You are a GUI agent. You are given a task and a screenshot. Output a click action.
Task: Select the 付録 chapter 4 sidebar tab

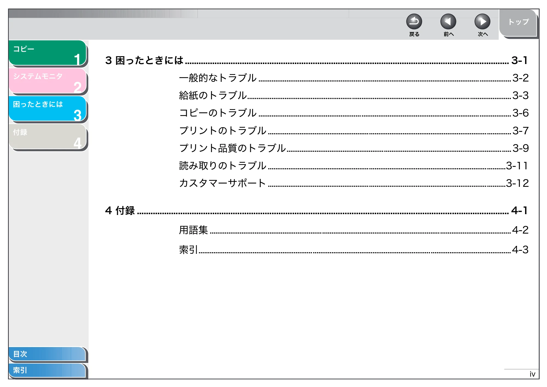pyautogui.click(x=48, y=136)
